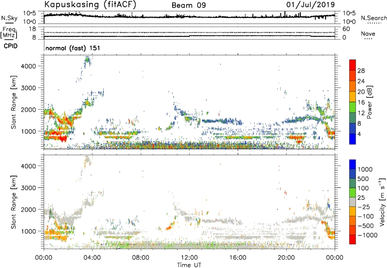Click the '28' power colorbar value

pyautogui.click(x=361, y=71)
